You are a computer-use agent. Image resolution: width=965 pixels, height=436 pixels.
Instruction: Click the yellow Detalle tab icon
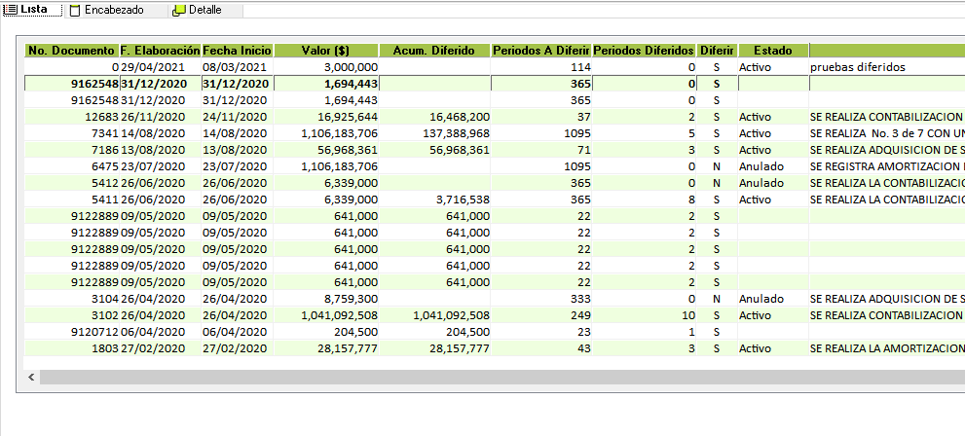pyautogui.click(x=178, y=11)
